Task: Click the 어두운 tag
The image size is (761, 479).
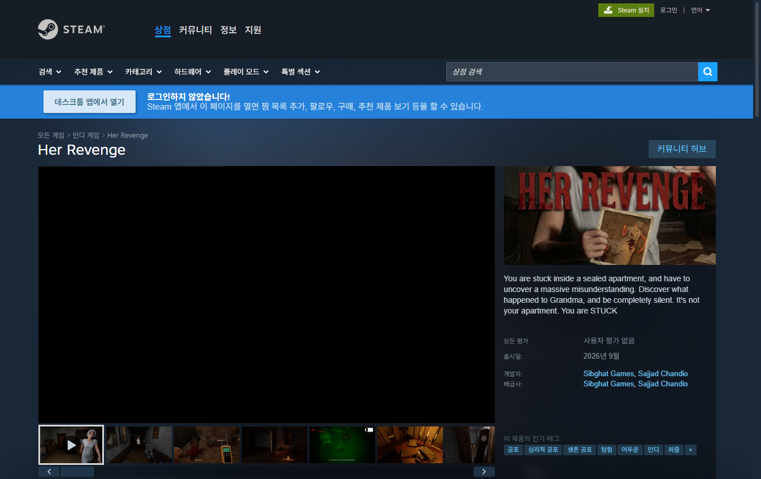Action: pyautogui.click(x=630, y=450)
